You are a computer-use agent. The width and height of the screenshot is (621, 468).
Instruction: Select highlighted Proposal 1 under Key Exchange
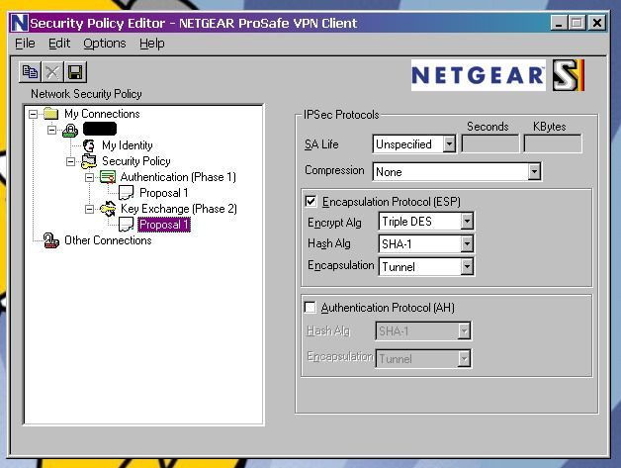tap(164, 225)
